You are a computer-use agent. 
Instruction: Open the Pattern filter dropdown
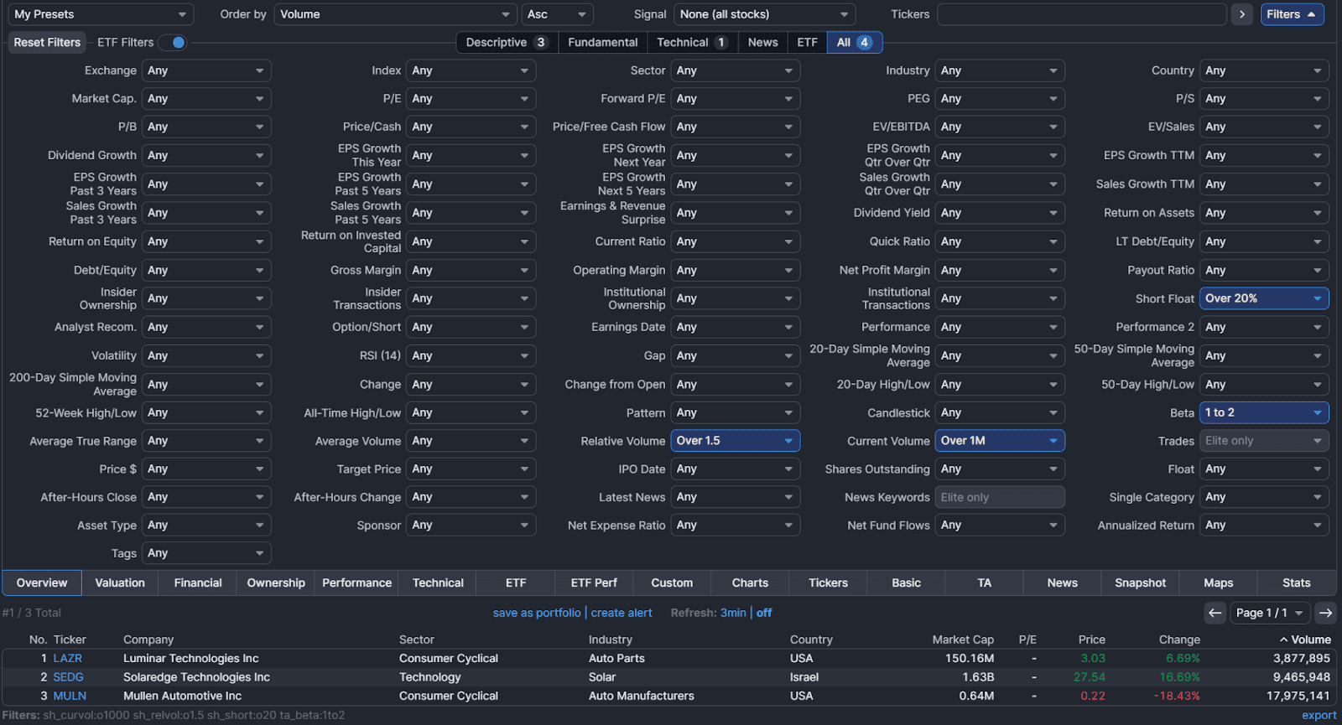(x=736, y=412)
